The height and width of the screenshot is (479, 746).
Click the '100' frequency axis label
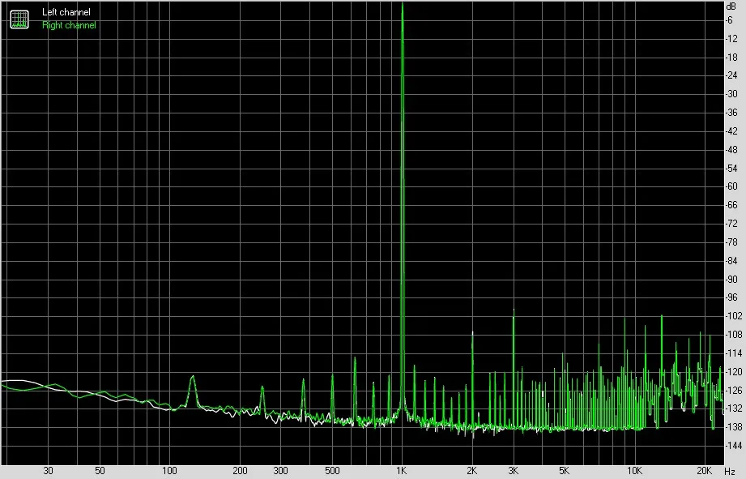170,471
